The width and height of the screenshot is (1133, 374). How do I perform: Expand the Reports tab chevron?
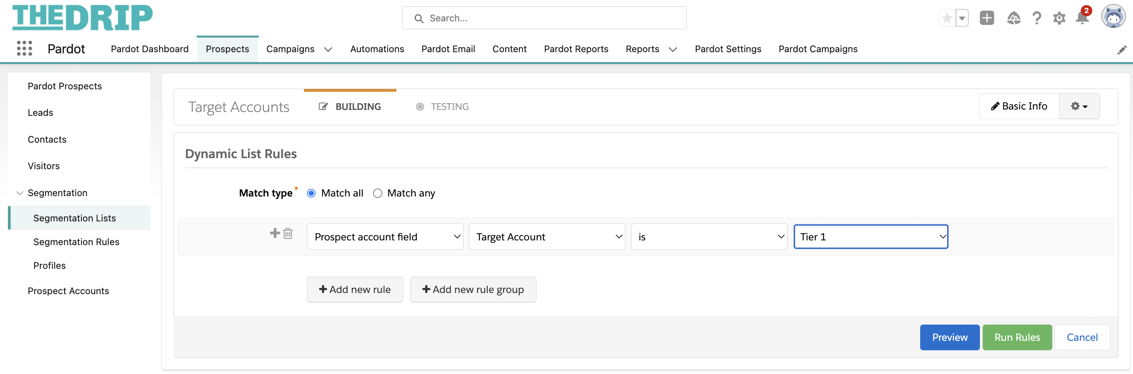click(673, 49)
